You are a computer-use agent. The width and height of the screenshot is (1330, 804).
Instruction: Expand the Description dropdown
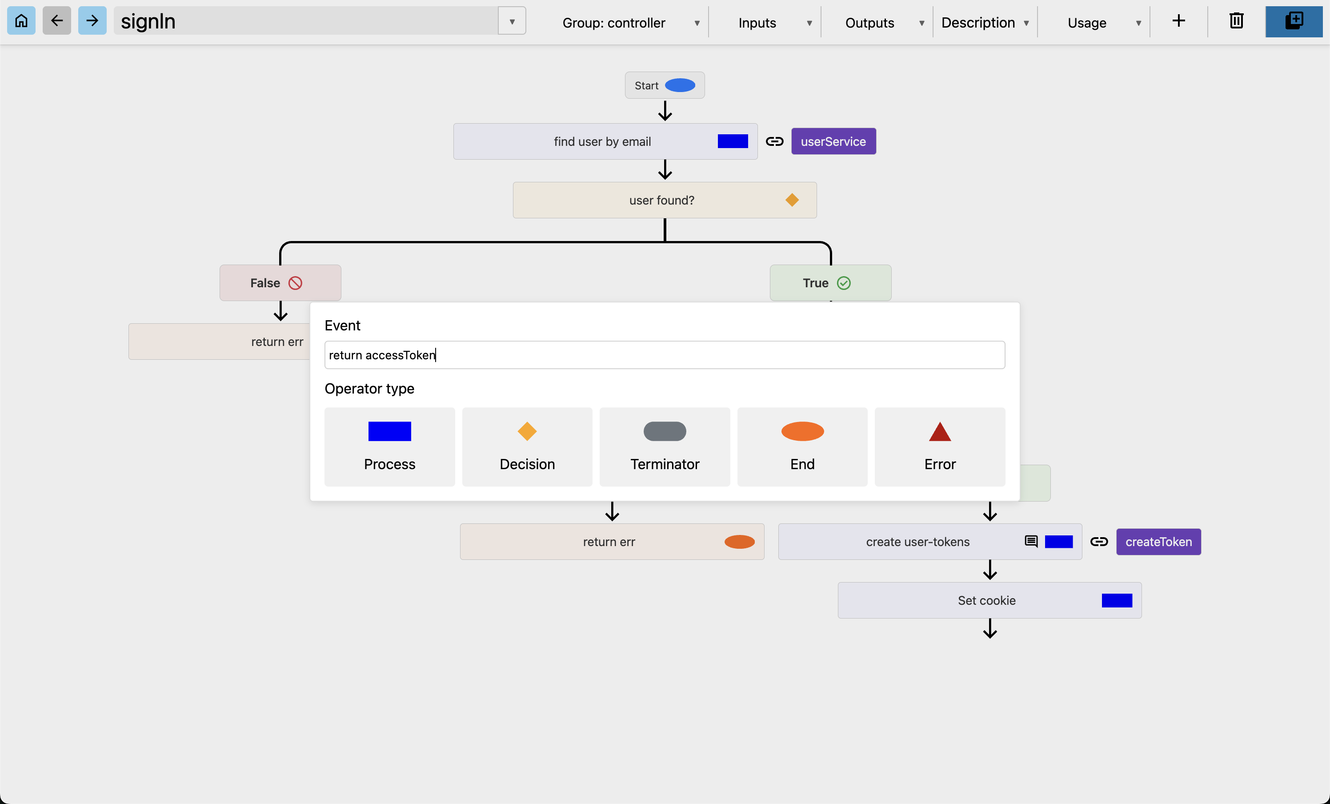985,23
